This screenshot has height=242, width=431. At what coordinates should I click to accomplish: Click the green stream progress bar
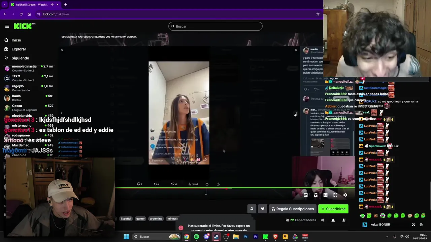pos(235,188)
